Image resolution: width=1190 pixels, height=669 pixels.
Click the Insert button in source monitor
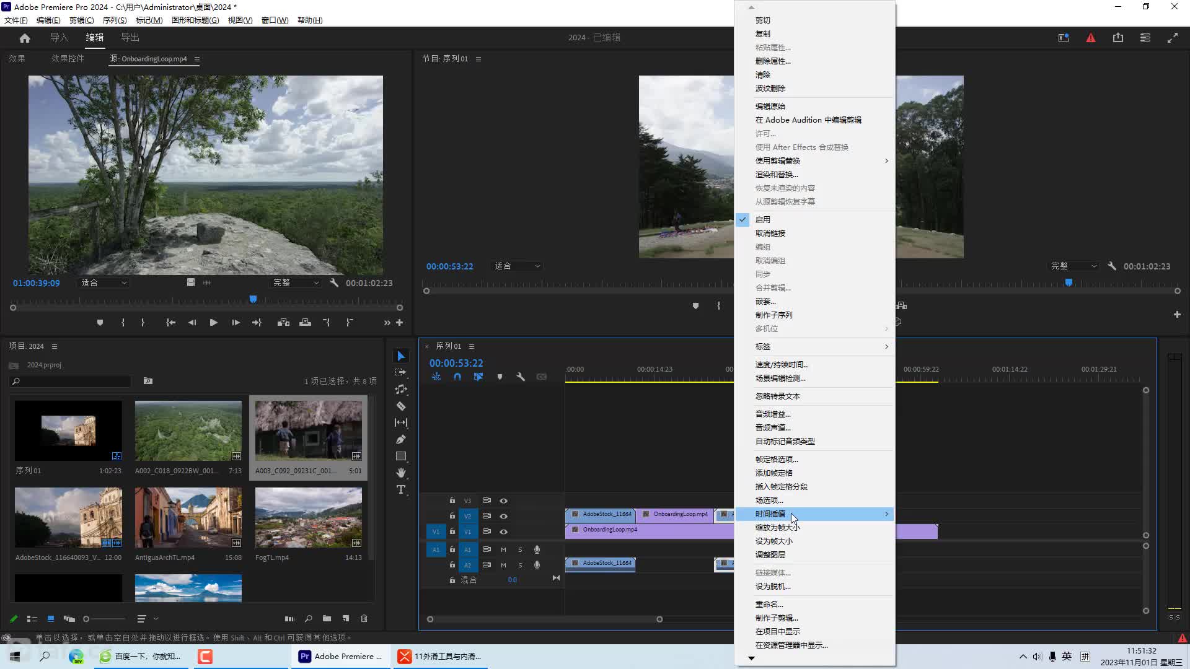283,322
